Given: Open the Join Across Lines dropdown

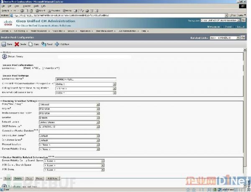Looking at the screenshot, I should pyautogui.click(x=69, y=140).
